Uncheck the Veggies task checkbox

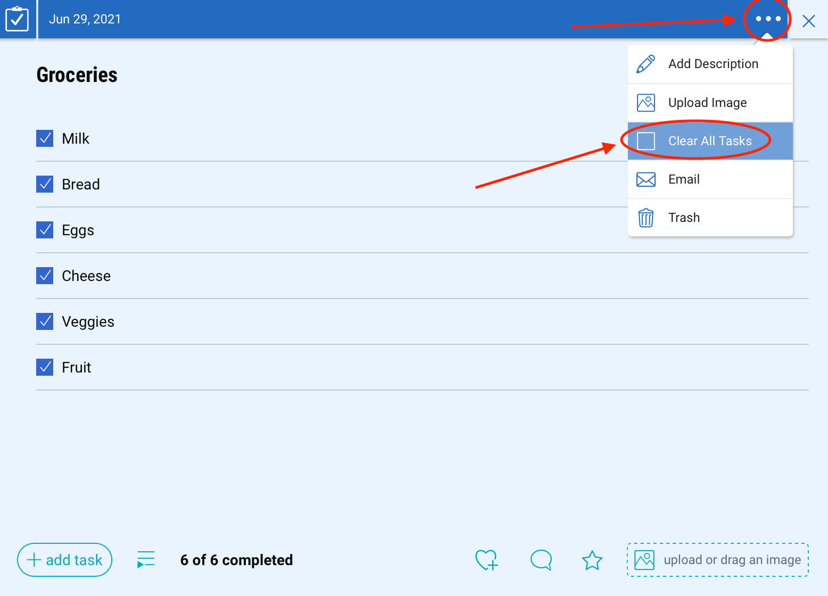click(45, 321)
